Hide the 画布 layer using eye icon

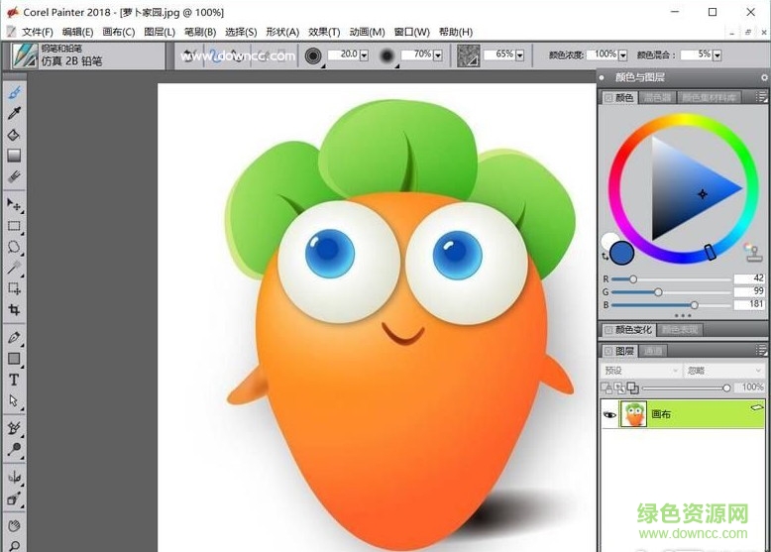[609, 414]
